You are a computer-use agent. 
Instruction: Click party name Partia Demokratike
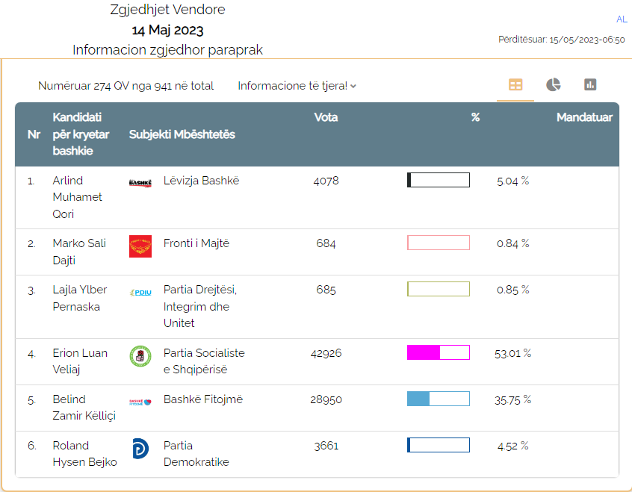click(x=196, y=454)
